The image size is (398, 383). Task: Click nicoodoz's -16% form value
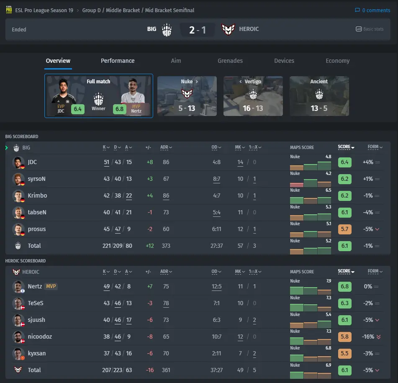tap(368, 337)
